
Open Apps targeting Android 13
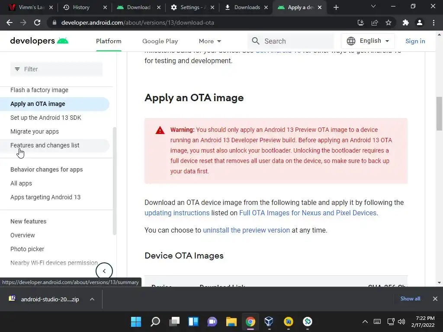click(x=45, y=197)
